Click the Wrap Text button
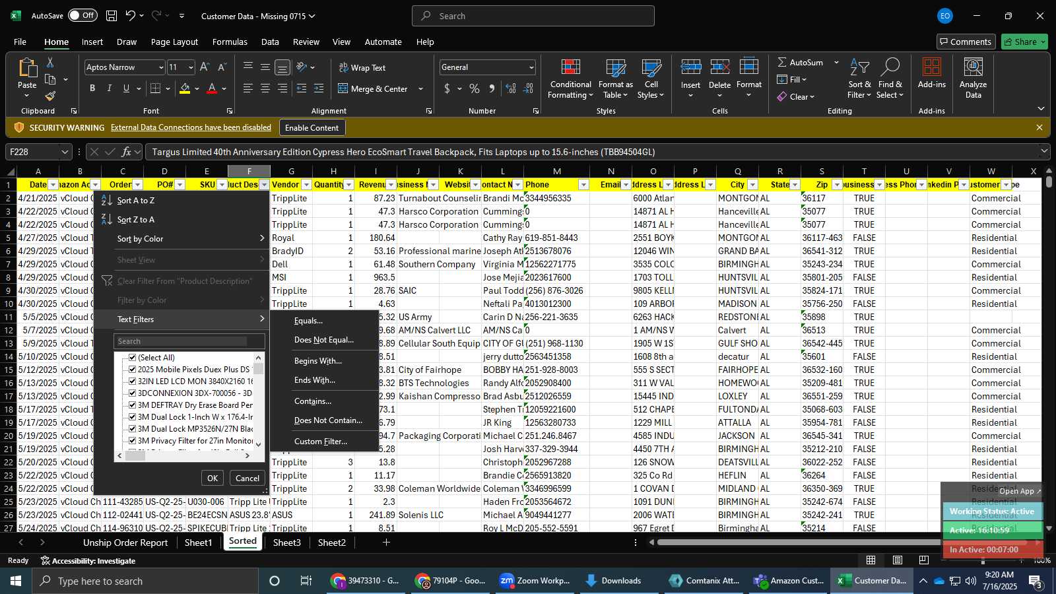The image size is (1056, 594). pyautogui.click(x=362, y=67)
